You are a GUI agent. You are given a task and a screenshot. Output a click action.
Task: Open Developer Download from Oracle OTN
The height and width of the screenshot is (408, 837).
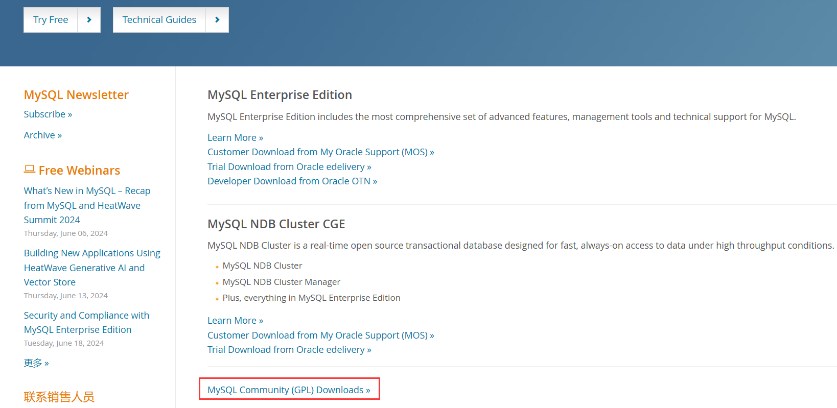[292, 181]
